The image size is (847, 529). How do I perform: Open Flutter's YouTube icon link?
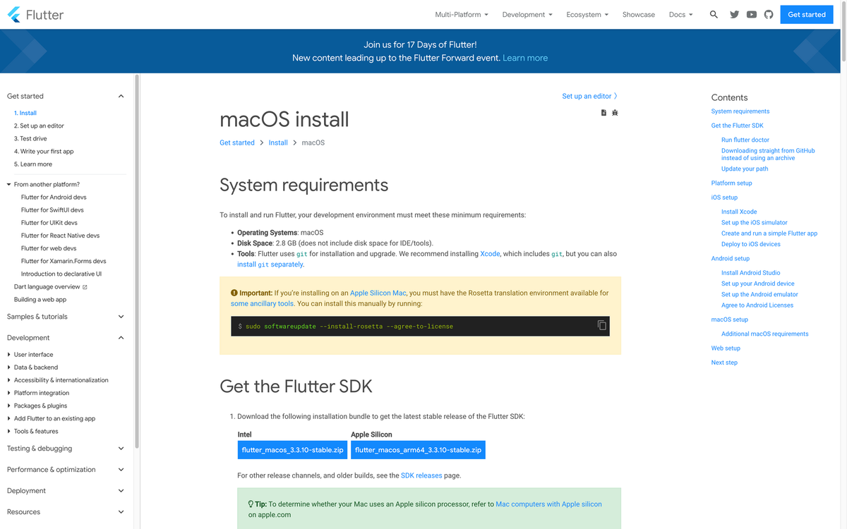tap(752, 14)
